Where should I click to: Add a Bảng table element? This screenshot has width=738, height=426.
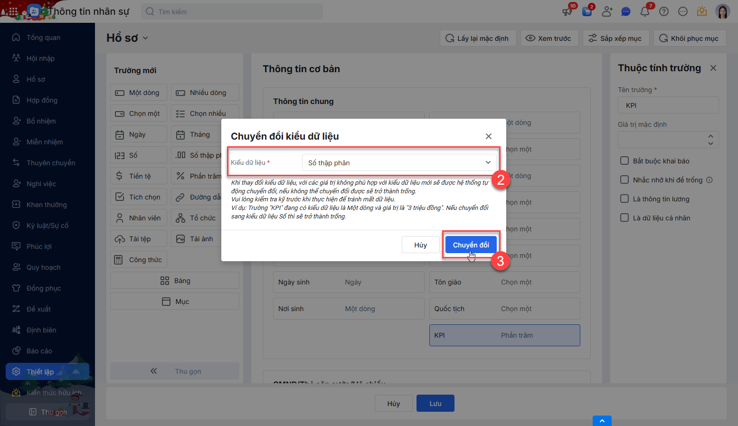tap(175, 281)
